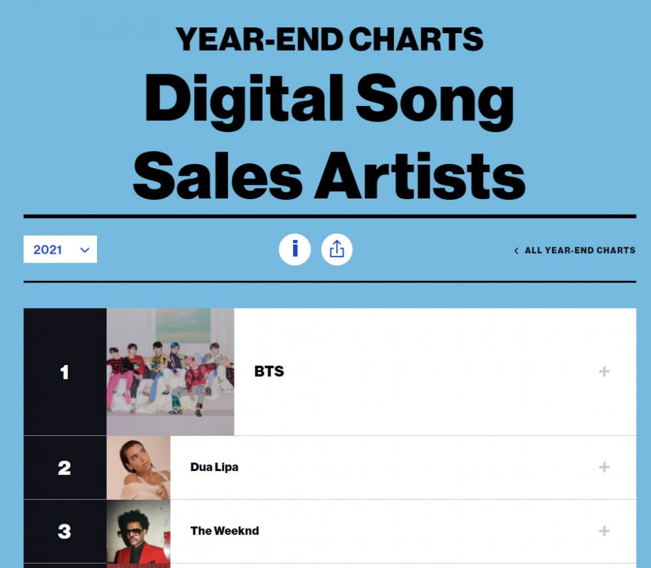Click the Dua Lipa artist name

point(214,467)
